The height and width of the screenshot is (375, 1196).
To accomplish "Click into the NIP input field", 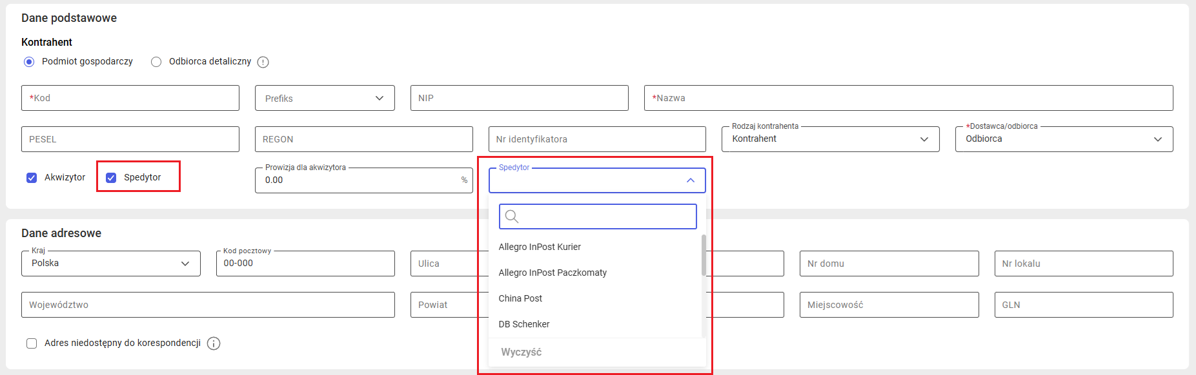I will [x=519, y=98].
